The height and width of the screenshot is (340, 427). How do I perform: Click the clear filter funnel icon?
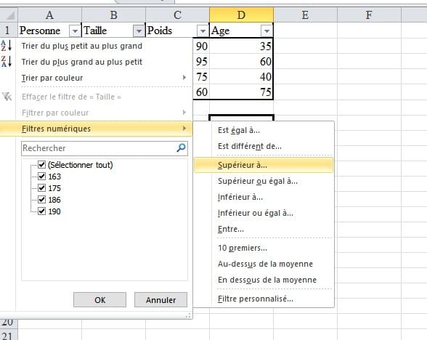click(x=7, y=96)
